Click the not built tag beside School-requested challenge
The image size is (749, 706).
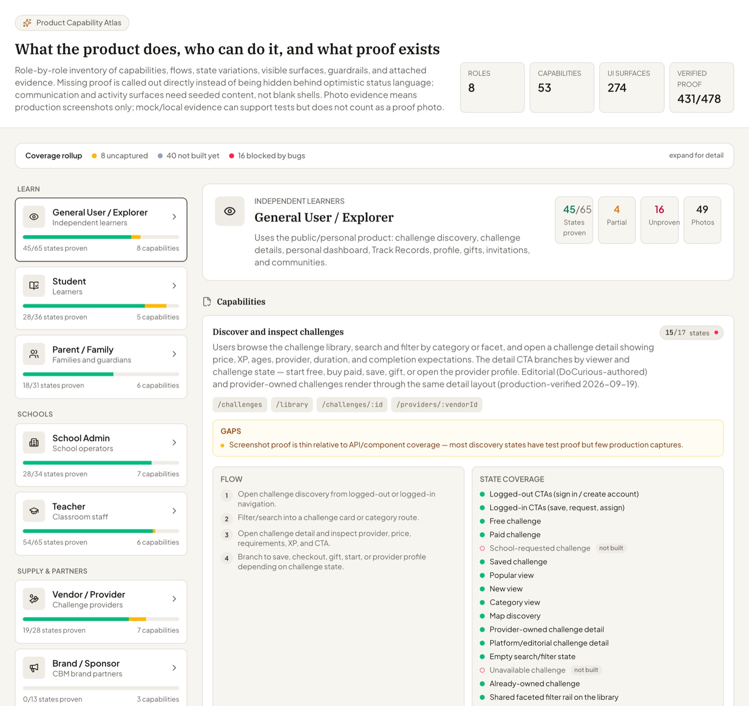click(611, 548)
